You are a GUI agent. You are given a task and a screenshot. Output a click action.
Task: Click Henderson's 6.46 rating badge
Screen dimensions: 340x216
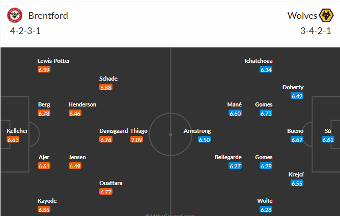(75, 113)
